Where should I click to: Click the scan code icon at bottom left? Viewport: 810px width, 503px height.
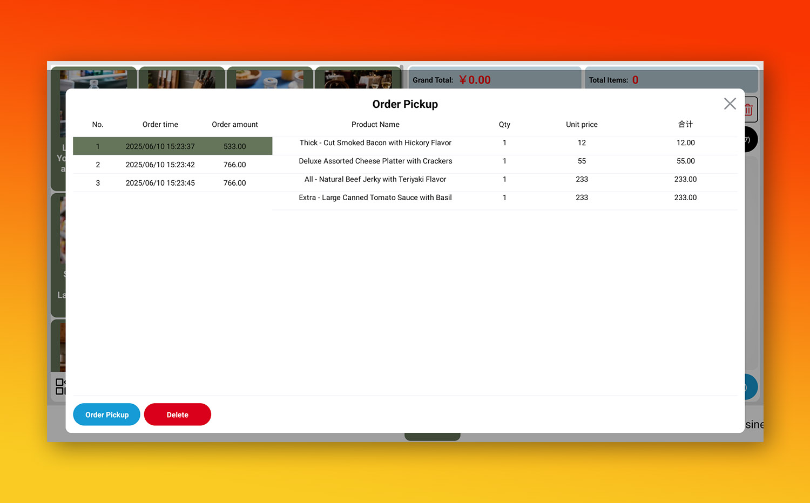(x=60, y=386)
